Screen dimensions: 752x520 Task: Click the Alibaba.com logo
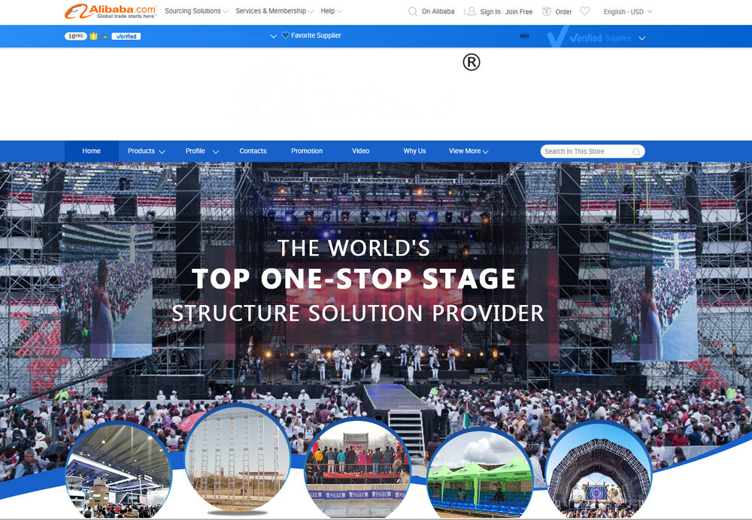[x=110, y=11]
